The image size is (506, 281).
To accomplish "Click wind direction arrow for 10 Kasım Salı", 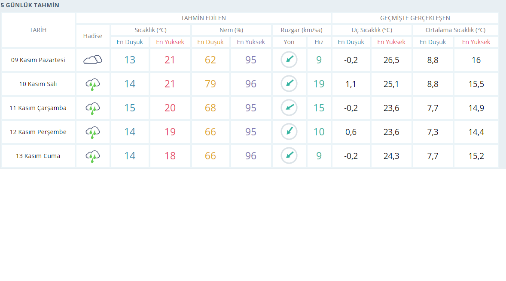I will click(x=289, y=84).
